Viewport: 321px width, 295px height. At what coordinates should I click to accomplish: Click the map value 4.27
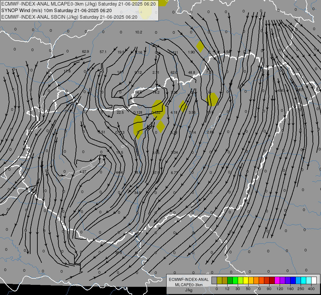[x=83, y=172]
